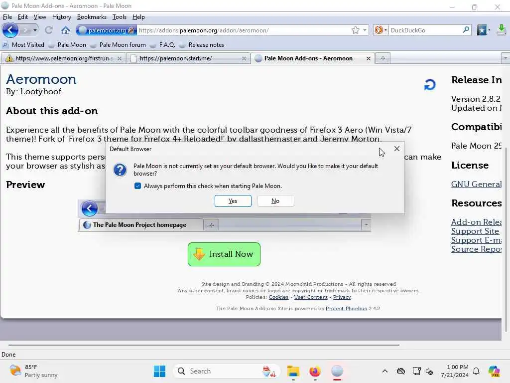The height and width of the screenshot is (383, 510).
Task: Switch to the palemoon.org/firstrun tab
Action: point(64,58)
